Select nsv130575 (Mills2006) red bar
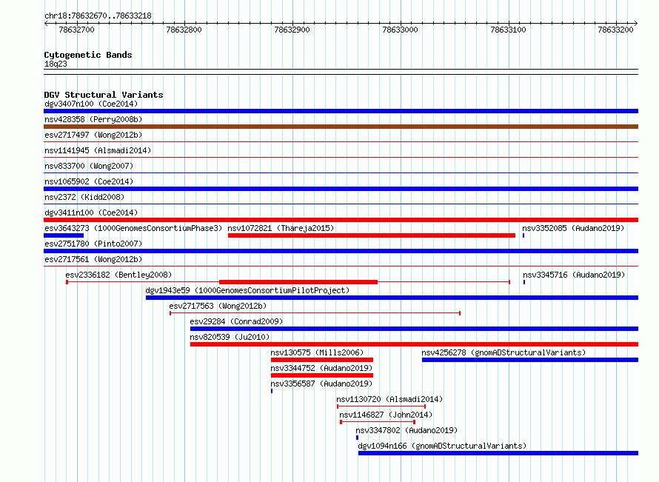The image size is (659, 482). coord(322,360)
